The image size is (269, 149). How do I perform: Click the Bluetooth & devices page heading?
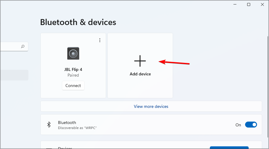[78, 22]
